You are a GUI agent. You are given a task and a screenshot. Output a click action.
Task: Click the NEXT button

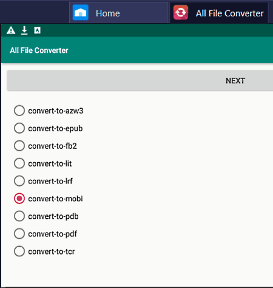point(140,81)
